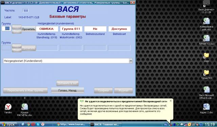Click the Прочитать button for group 011
The height and width of the screenshot is (127, 217).
[28, 29]
